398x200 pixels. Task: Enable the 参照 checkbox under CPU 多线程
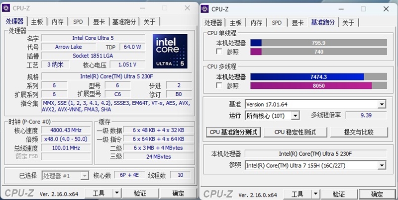tap(219, 85)
